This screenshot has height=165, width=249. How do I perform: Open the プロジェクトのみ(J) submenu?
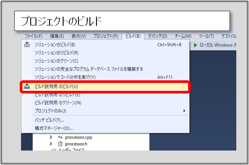click(105, 111)
